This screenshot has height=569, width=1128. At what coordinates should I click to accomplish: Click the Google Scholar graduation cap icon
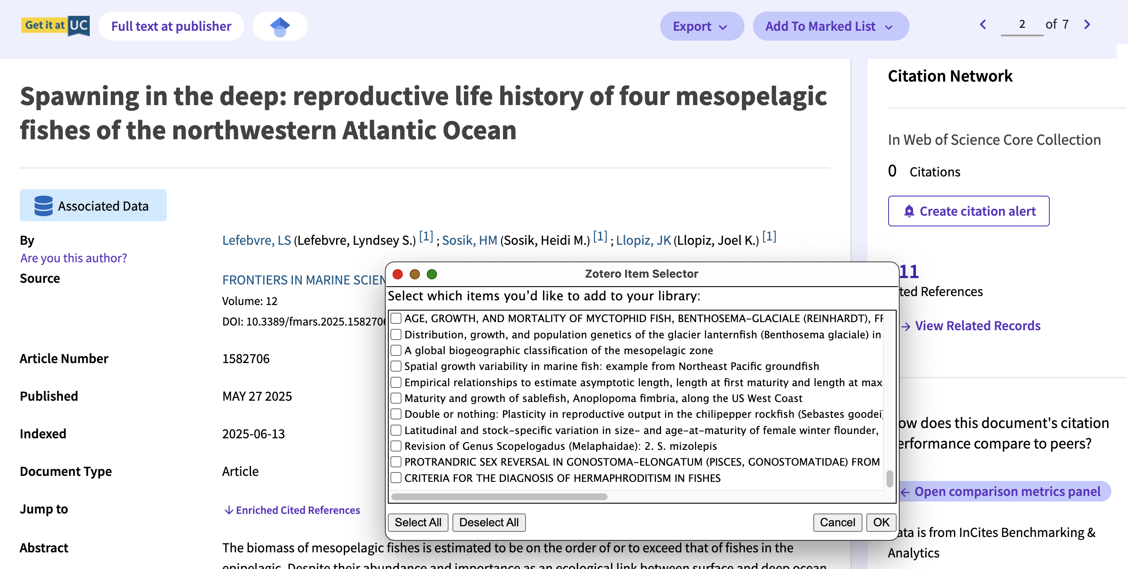pos(280,26)
